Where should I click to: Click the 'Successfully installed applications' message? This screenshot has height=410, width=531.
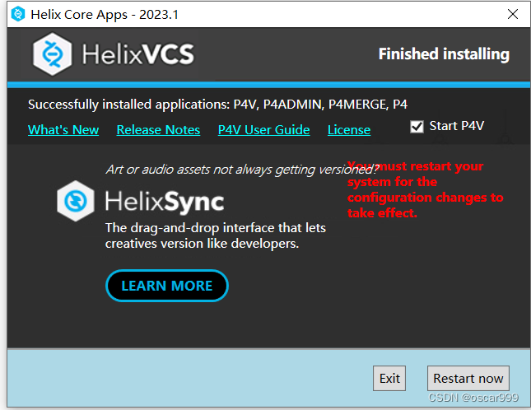coord(217,105)
